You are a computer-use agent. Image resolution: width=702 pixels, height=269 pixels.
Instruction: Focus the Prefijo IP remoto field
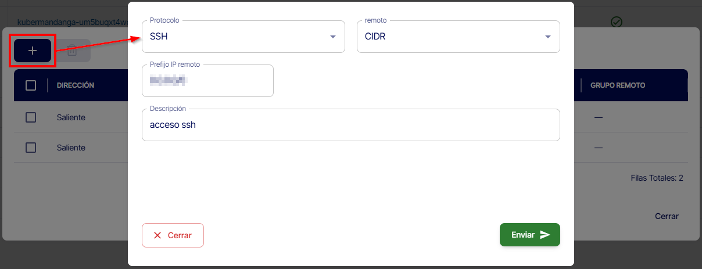(x=207, y=81)
